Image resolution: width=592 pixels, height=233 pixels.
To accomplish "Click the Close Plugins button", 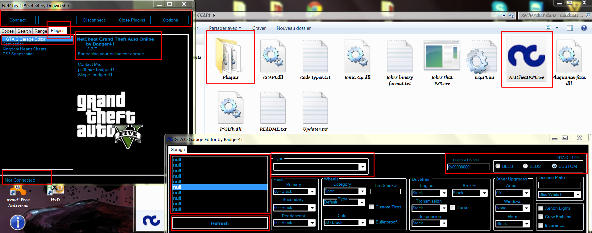I will coord(132,20).
